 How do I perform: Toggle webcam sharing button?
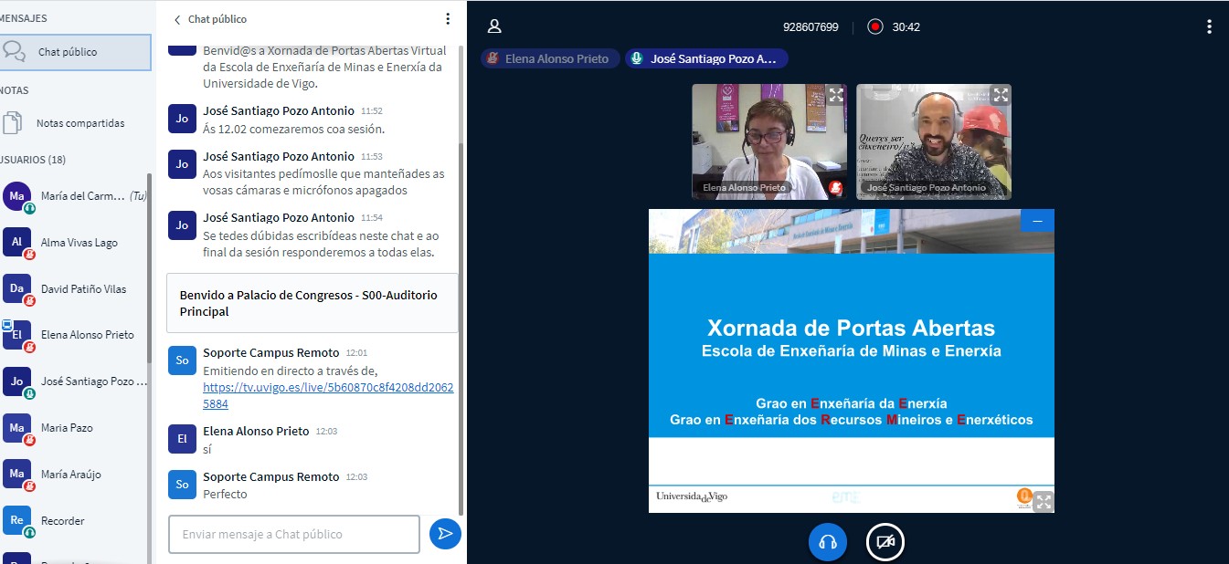[885, 542]
